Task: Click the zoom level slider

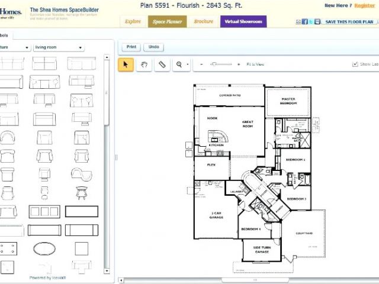Action: (x=220, y=64)
